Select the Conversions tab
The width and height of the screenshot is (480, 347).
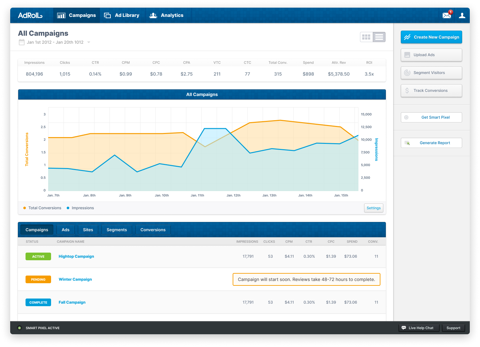153,230
